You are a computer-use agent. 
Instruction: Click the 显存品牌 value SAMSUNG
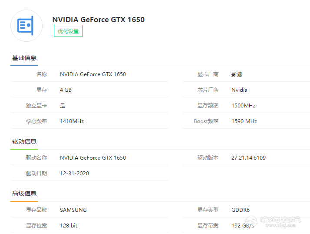[73, 210]
